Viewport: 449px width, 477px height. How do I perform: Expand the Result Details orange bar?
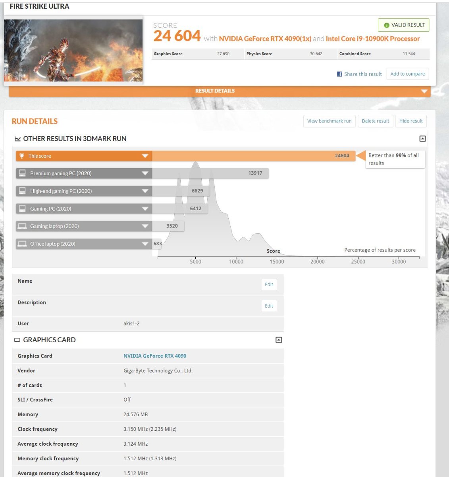click(x=220, y=91)
